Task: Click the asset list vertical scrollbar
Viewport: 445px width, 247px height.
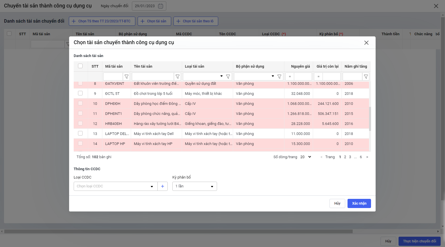Action: [x=370, y=119]
